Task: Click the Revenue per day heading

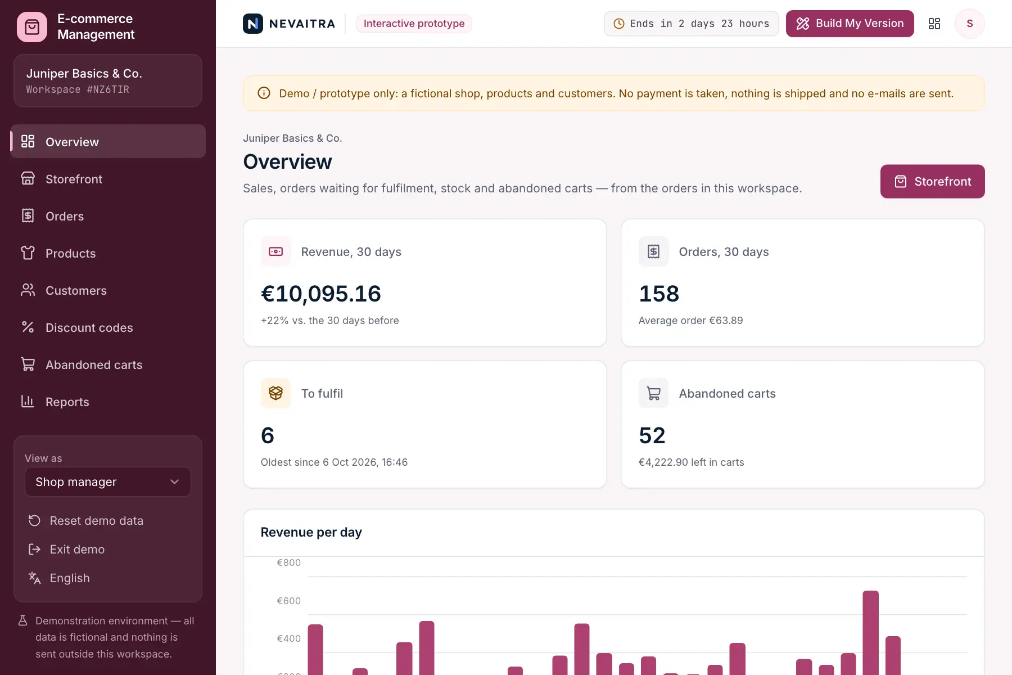Action: tap(311, 532)
